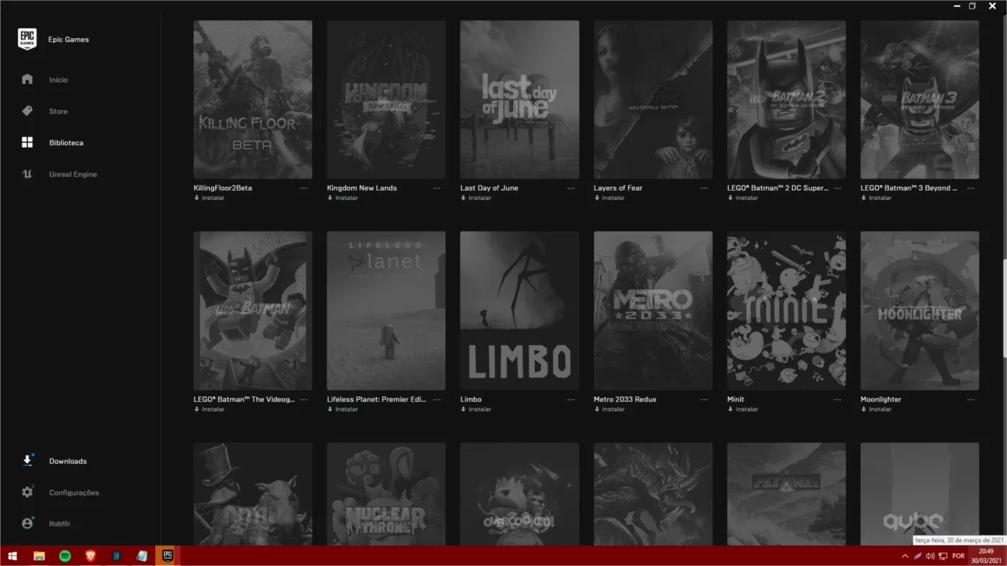1007x566 pixels.
Task: Open Downloads in sidebar
Action: pos(68,461)
